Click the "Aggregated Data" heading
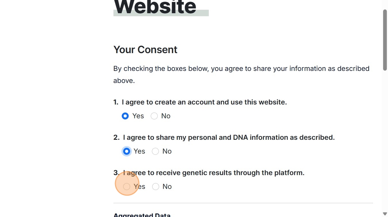388x217 pixels. [142, 215]
